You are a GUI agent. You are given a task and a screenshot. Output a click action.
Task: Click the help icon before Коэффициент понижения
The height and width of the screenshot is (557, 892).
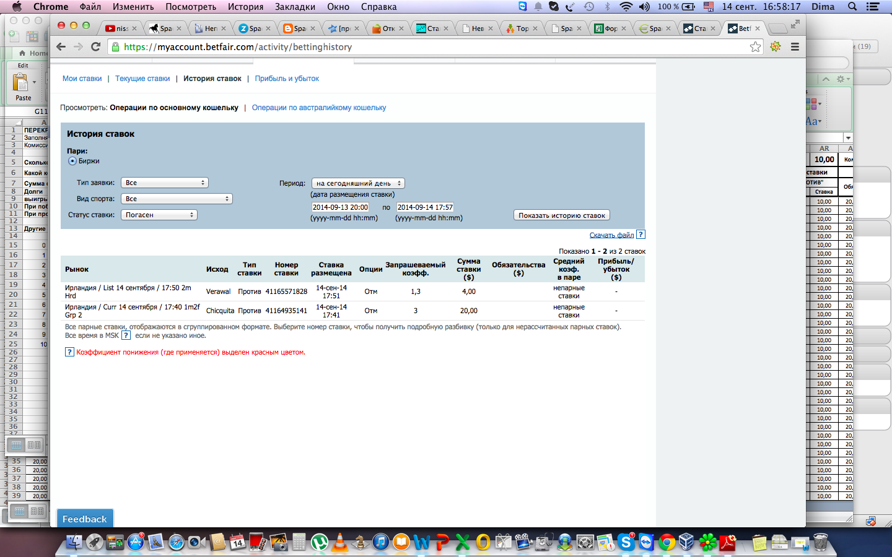[69, 352]
